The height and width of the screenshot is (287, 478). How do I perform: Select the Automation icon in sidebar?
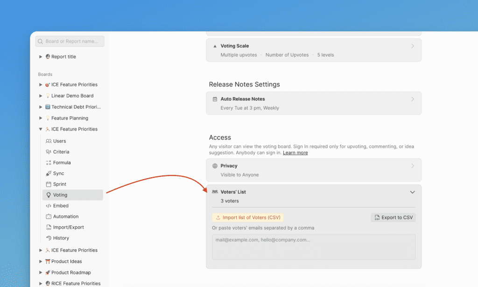click(x=49, y=217)
